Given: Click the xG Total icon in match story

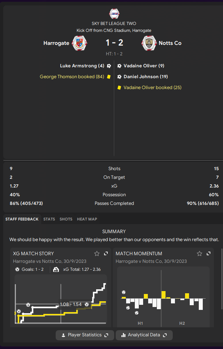Looking at the screenshot, I should tap(56, 270).
